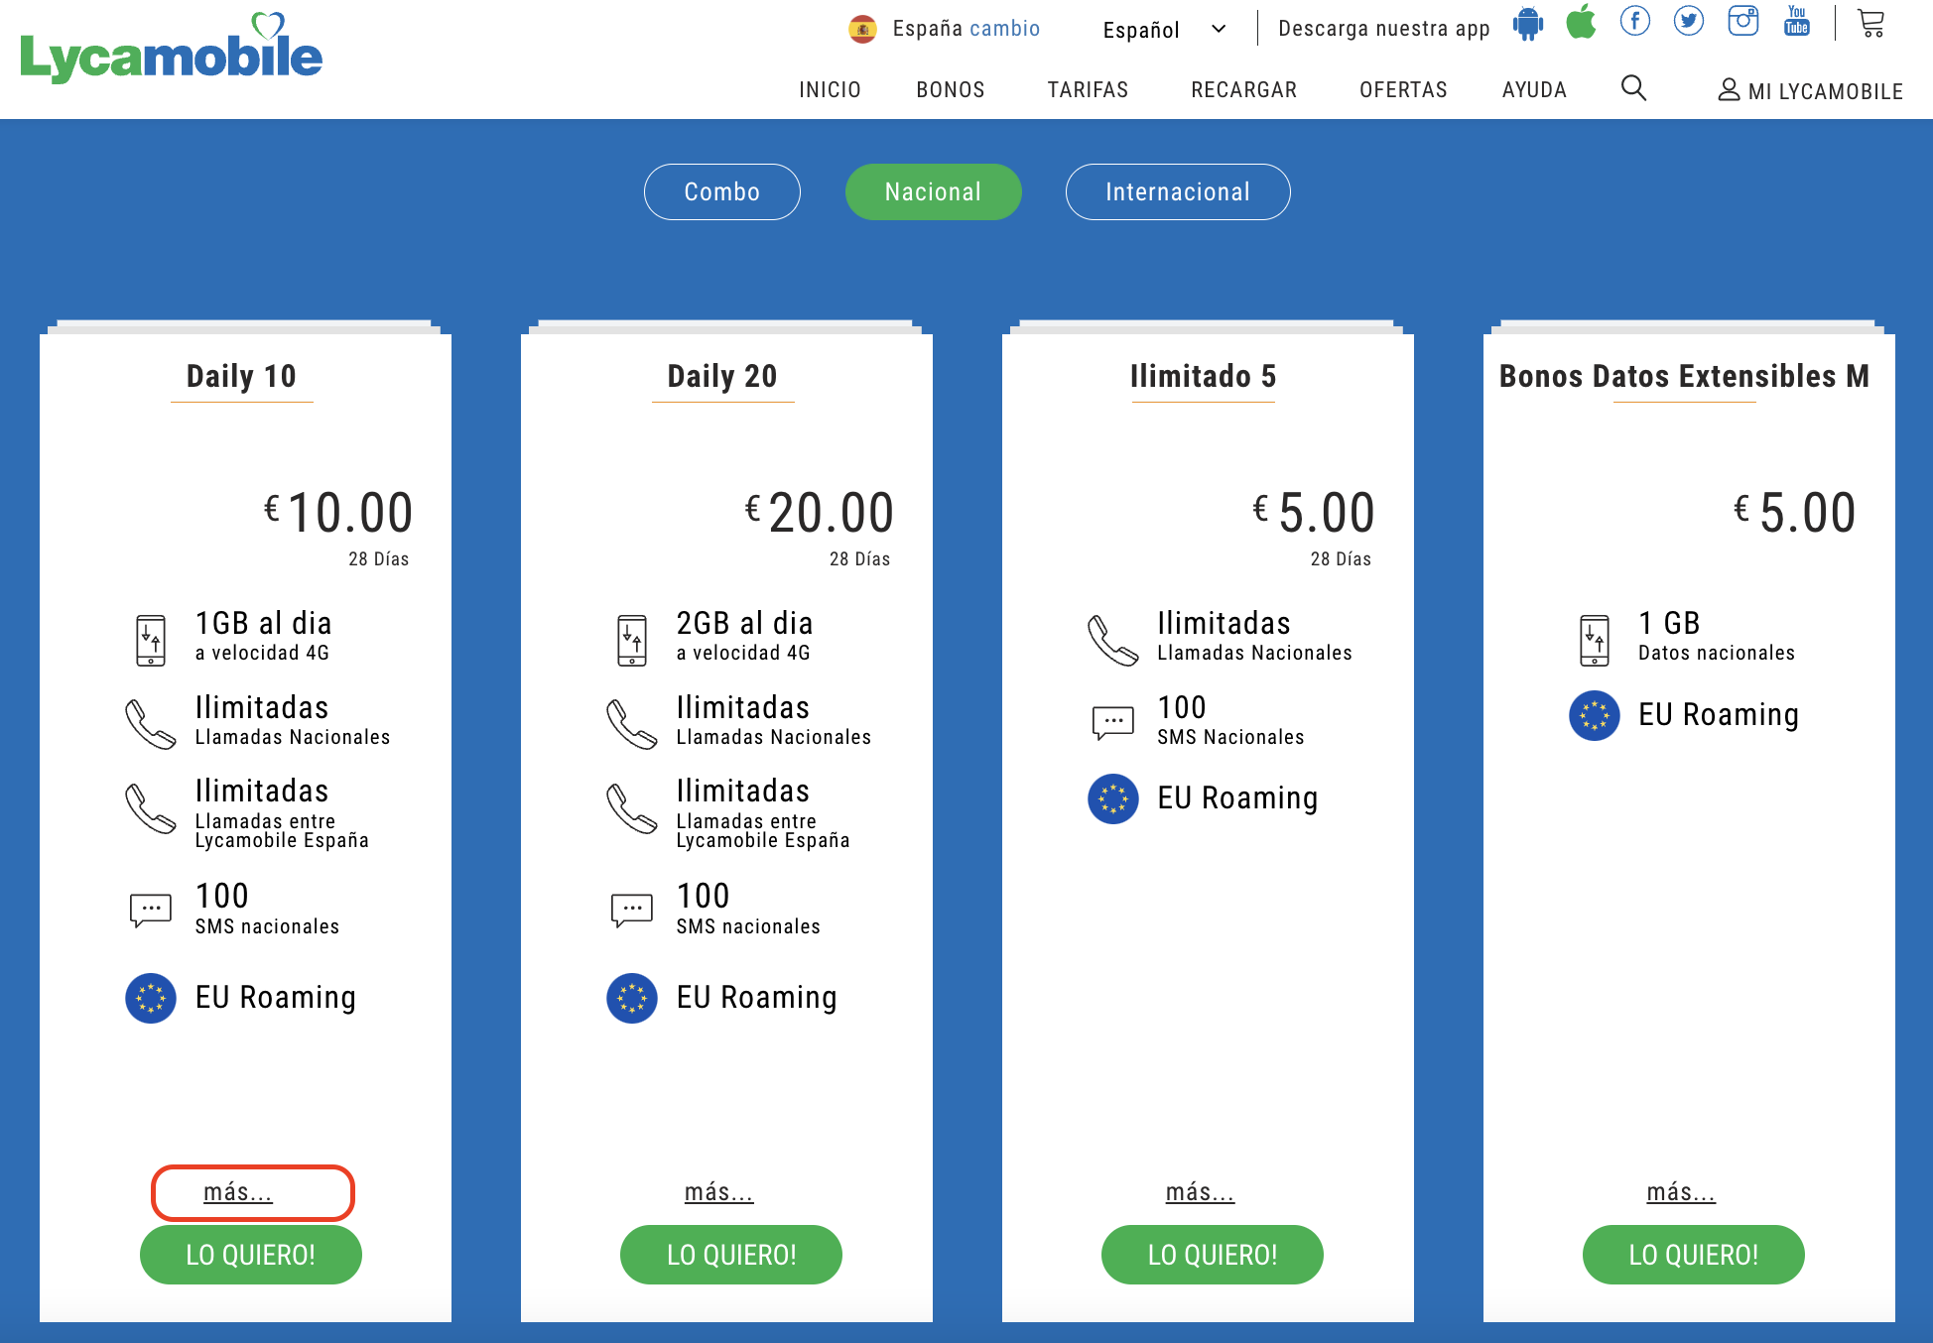Expand más details for Daily 10

pos(238,1192)
